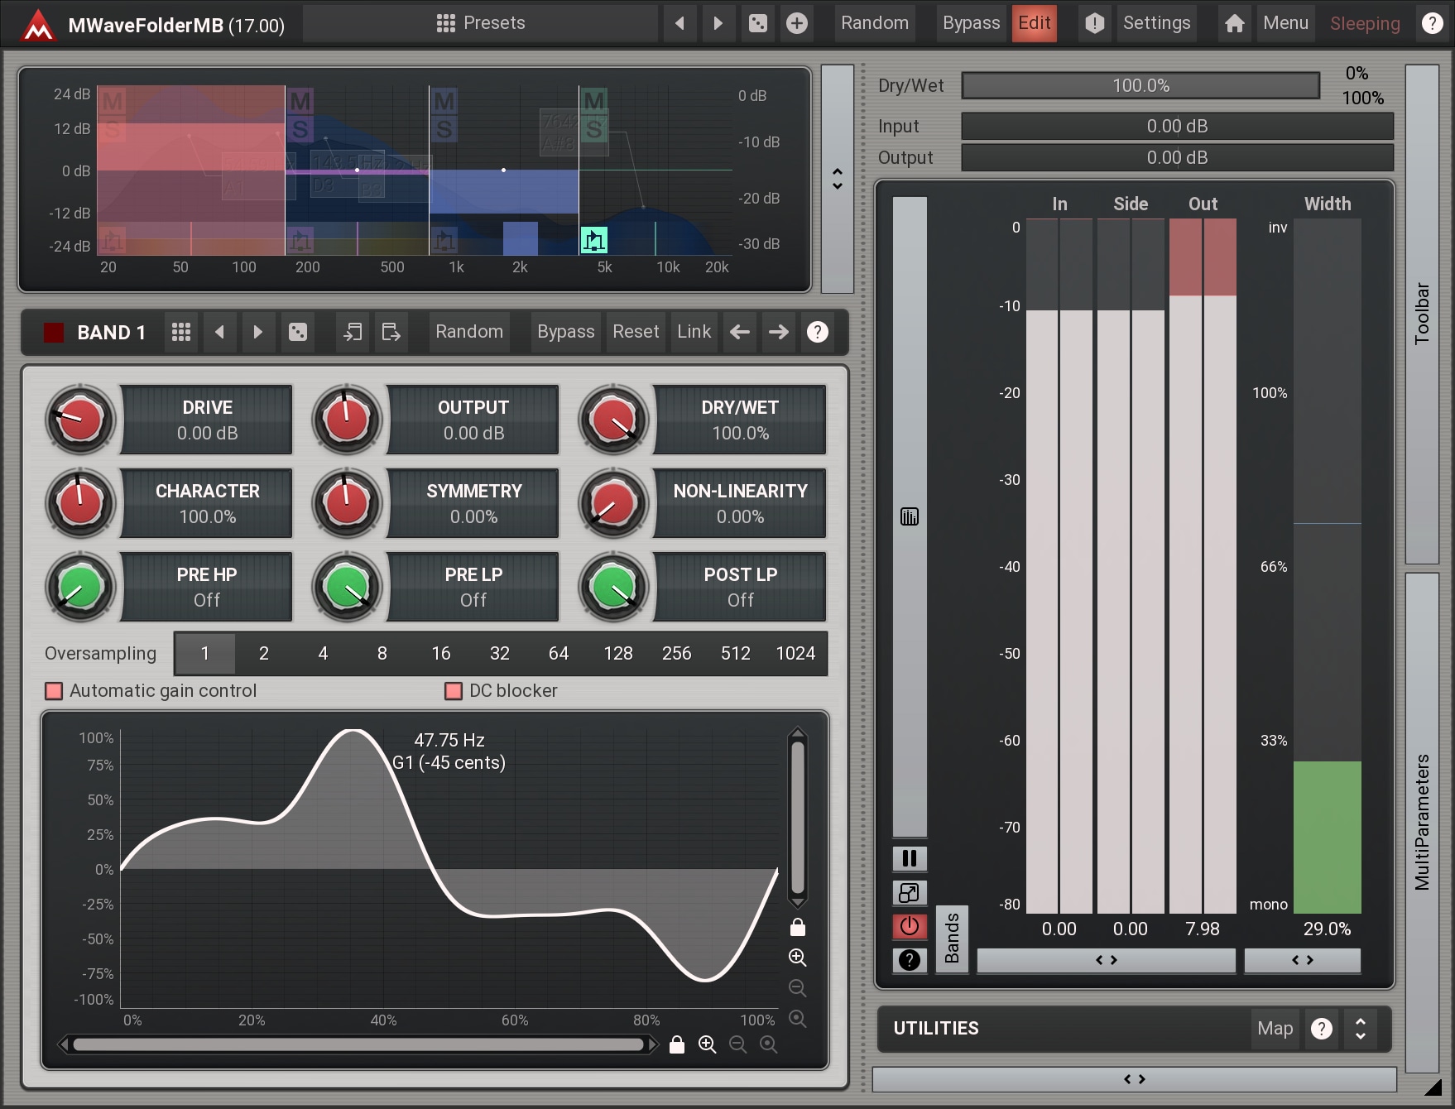Click the Map button in Utilities
The image size is (1455, 1109).
(x=1274, y=1029)
